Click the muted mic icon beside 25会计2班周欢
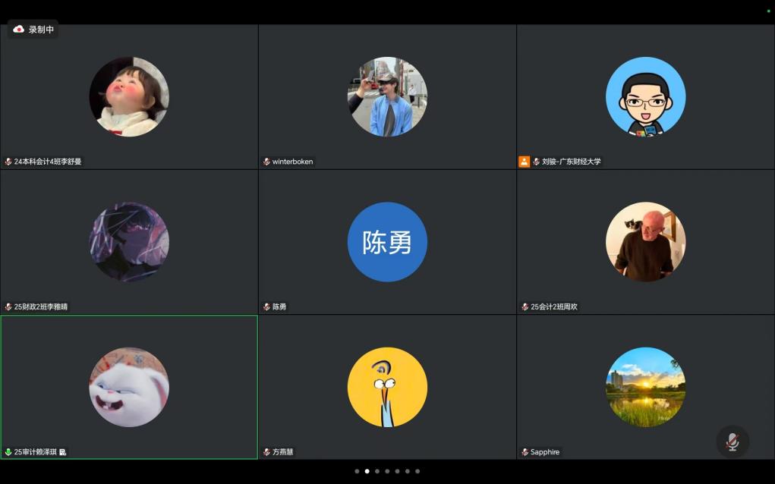This screenshot has height=484, width=775. pos(525,307)
